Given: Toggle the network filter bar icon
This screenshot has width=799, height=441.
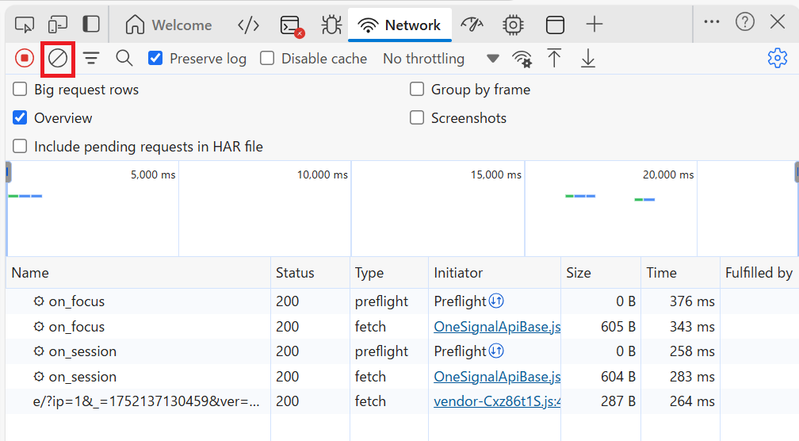Looking at the screenshot, I should point(92,58).
